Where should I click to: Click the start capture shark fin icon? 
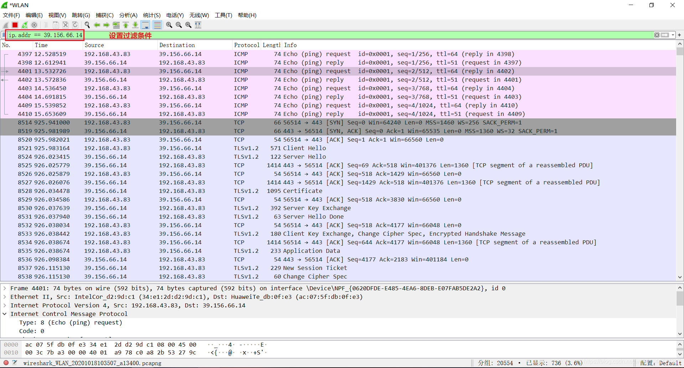6,25
